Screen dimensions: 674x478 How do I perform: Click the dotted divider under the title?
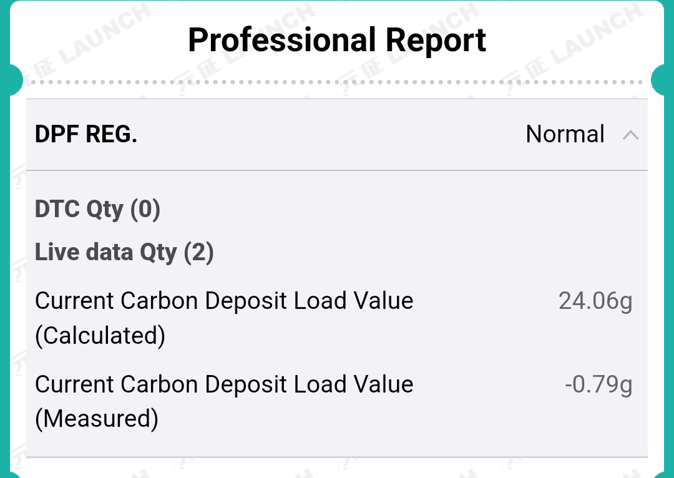(337, 82)
